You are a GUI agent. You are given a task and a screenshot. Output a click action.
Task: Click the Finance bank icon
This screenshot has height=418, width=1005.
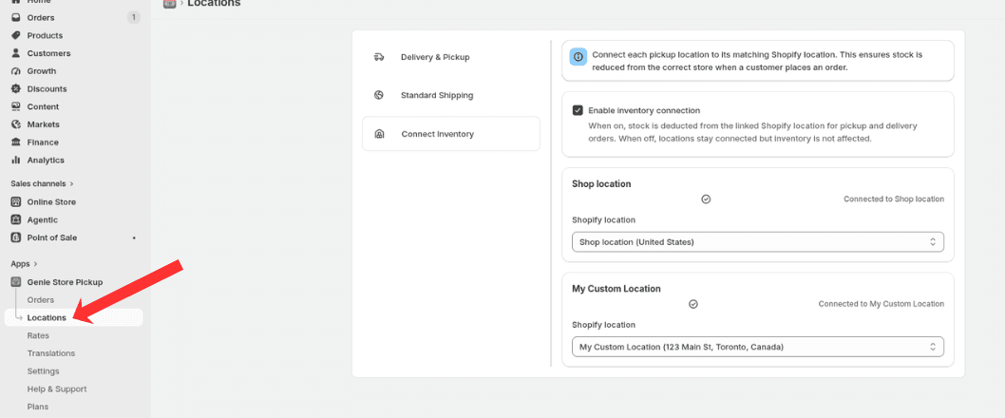tap(16, 142)
